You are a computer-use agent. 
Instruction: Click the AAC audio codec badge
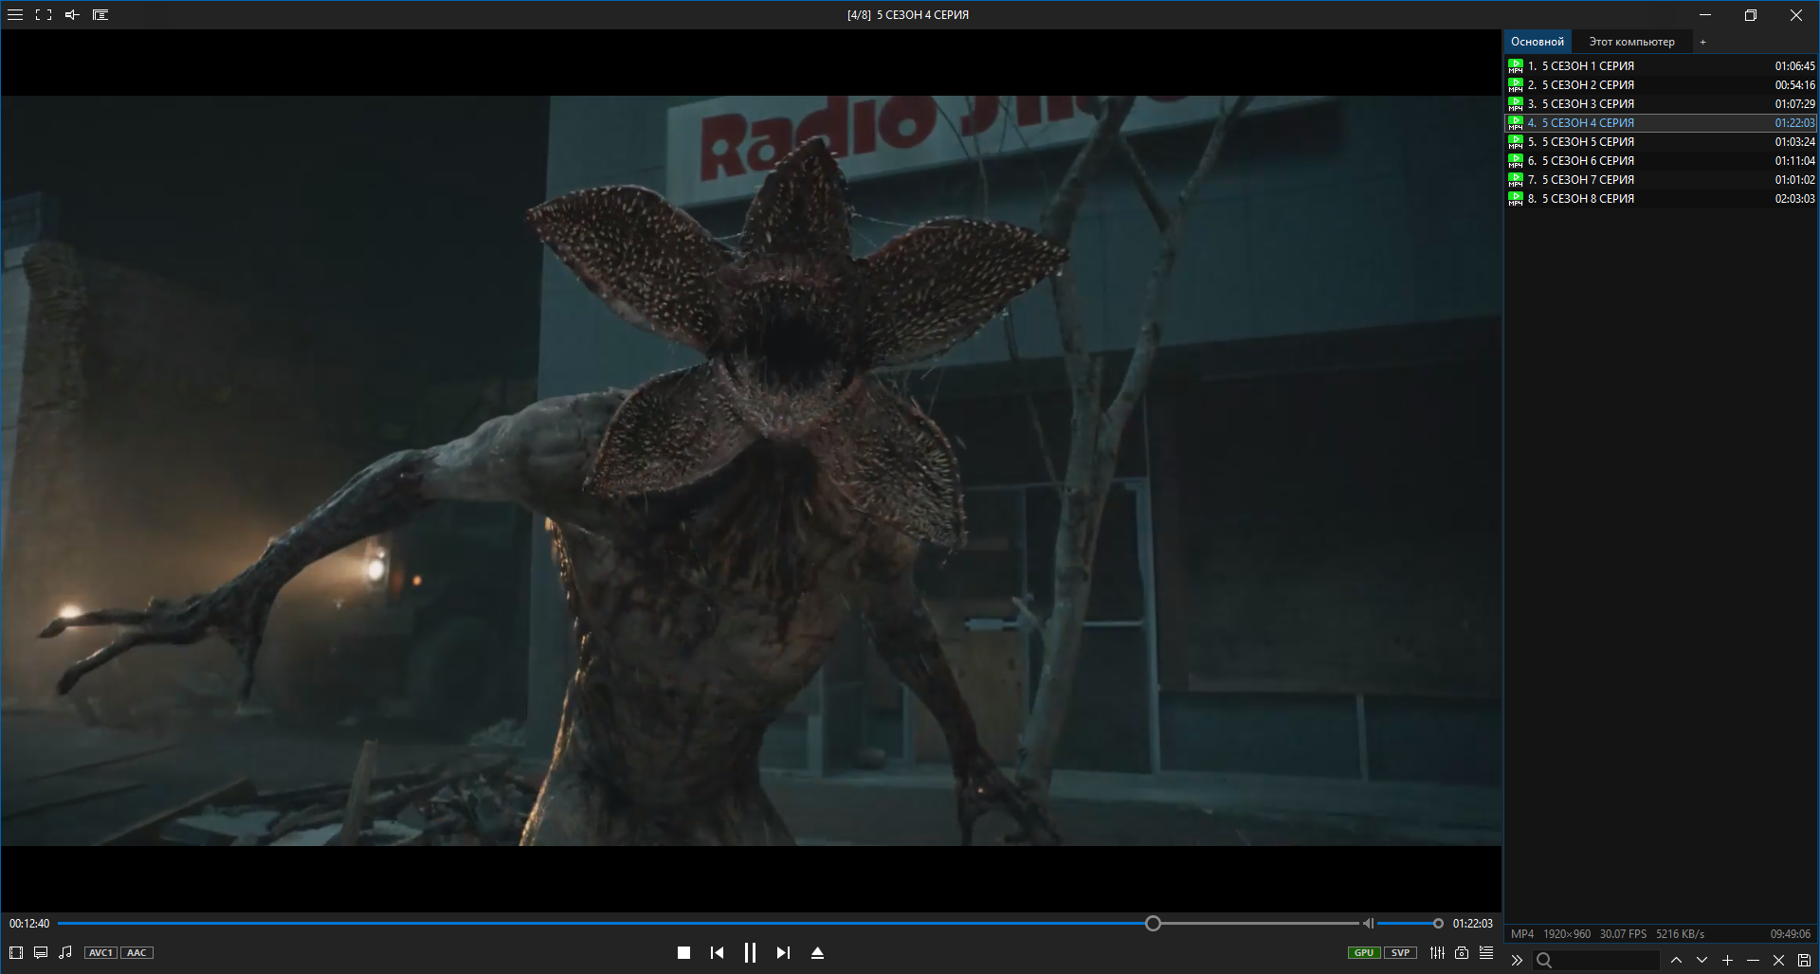[x=136, y=953]
